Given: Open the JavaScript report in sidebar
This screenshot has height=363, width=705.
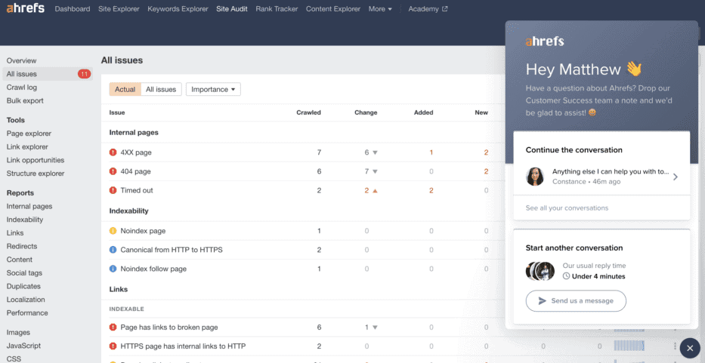Looking at the screenshot, I should 24,346.
